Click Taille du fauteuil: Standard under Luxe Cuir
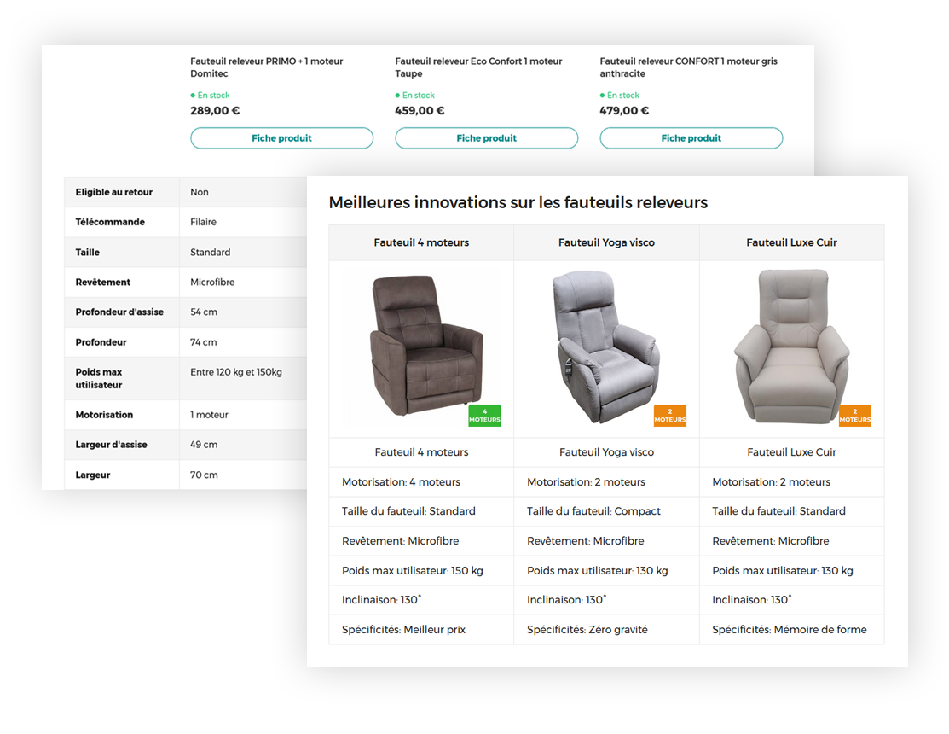The image size is (949, 734). pos(791,511)
